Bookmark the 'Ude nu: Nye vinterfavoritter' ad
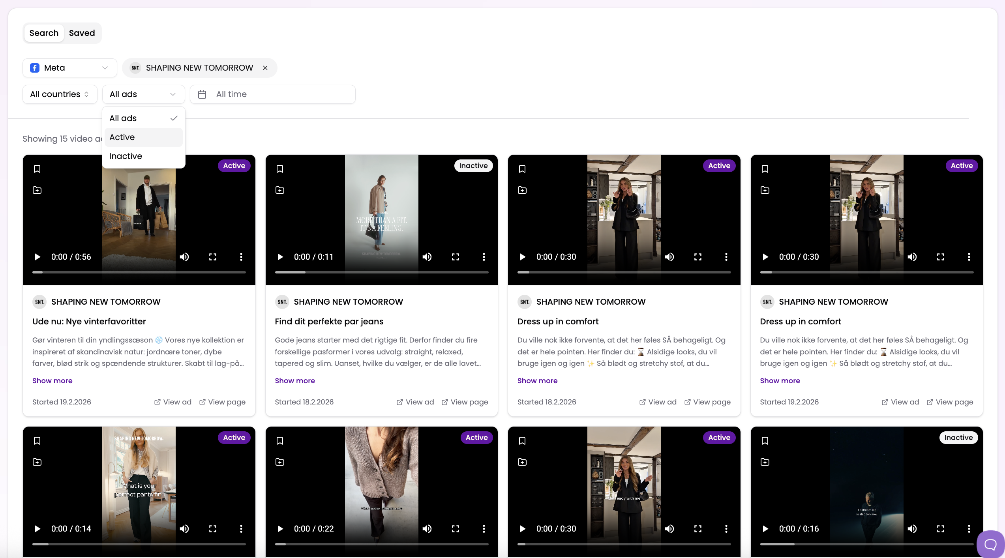The width and height of the screenshot is (1005, 558). click(x=37, y=169)
